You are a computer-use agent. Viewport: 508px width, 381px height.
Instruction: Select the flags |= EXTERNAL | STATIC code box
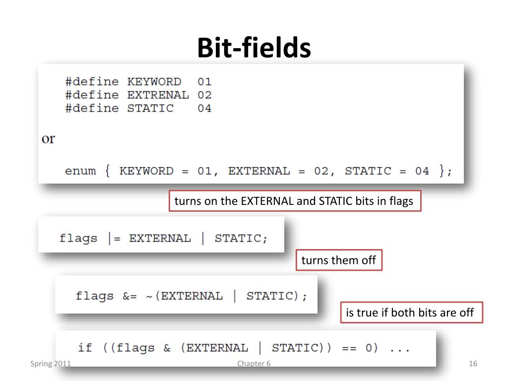161,235
